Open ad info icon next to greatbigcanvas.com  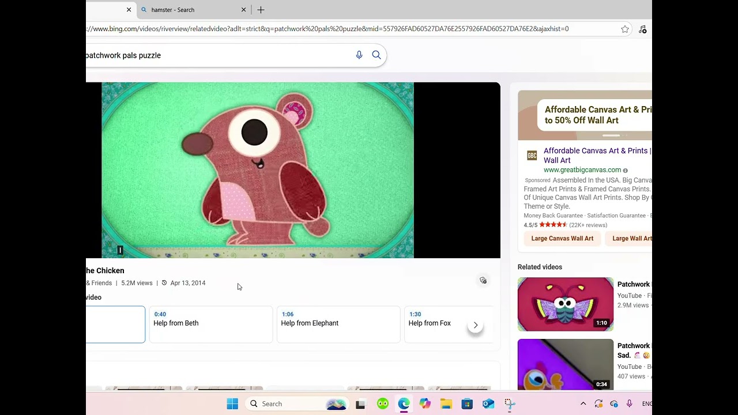[625, 171]
